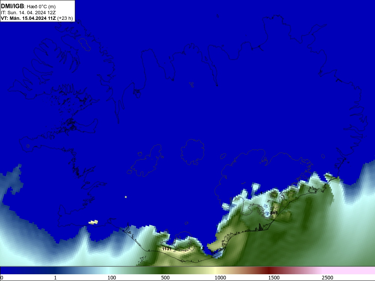Click the (+23 h) forecast offset
Viewport: 375px width, 281px height.
tap(65, 18)
